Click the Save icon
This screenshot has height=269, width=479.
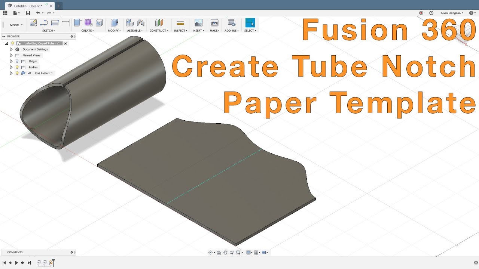[28, 13]
